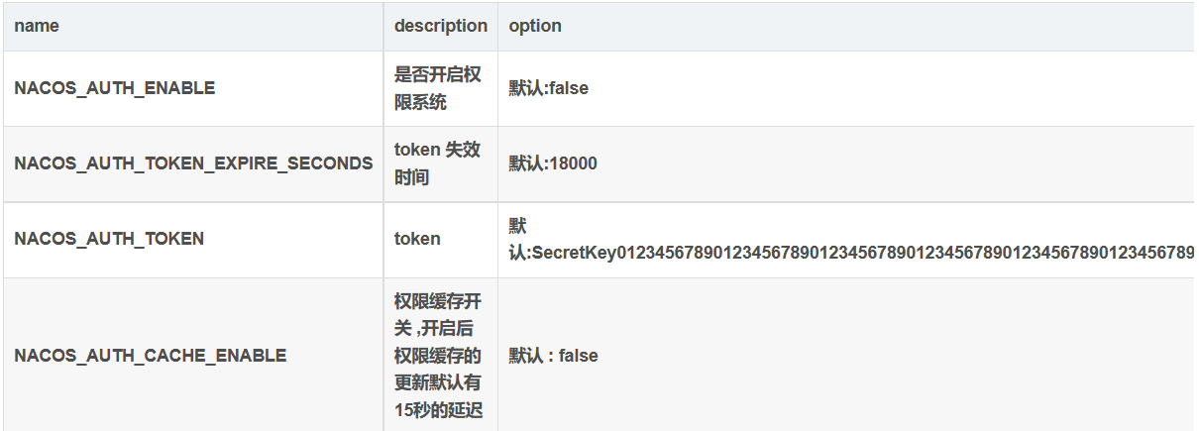Click the 权限缓存开 line of text
The image size is (1199, 431).
click(x=437, y=301)
